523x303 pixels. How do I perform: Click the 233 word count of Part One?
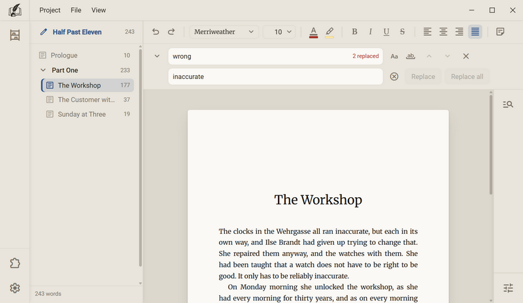coord(125,71)
